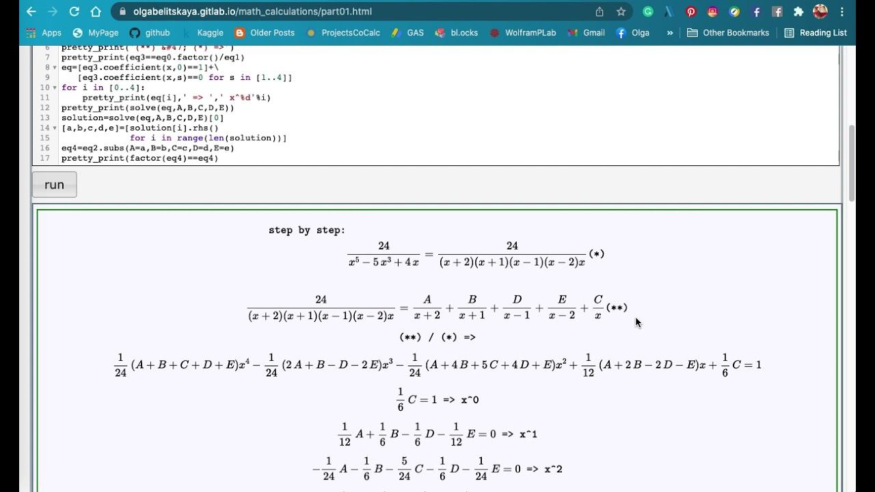Open the Pinterest extension
Viewport: 875px width, 492px height.
tap(691, 12)
